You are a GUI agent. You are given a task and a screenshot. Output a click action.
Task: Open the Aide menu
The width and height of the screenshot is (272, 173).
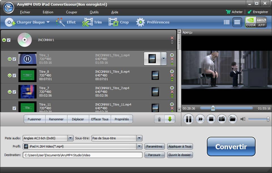(x=115, y=12)
